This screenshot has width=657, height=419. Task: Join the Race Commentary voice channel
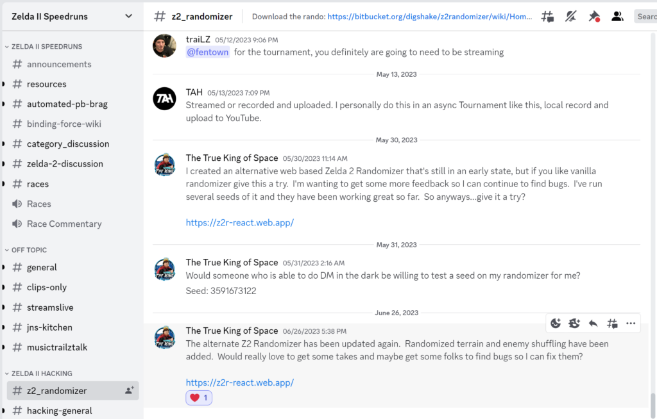pyautogui.click(x=64, y=224)
